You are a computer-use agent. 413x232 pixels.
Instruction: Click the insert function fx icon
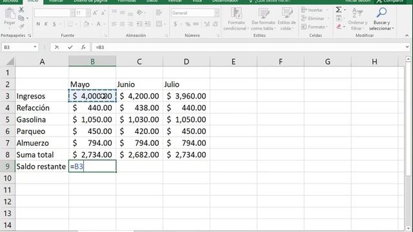83,47
